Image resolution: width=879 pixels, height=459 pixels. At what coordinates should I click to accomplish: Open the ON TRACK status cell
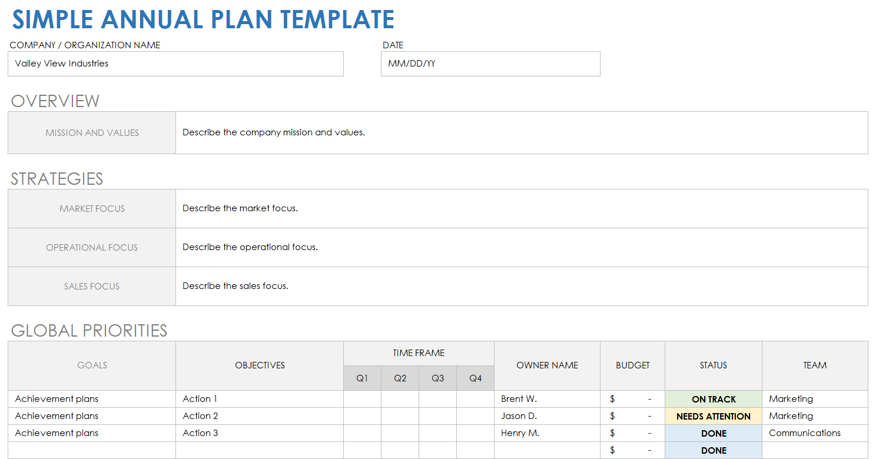[x=713, y=399]
